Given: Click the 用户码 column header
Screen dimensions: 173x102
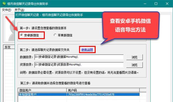Looking at the screenshot, I should pos(103,90).
